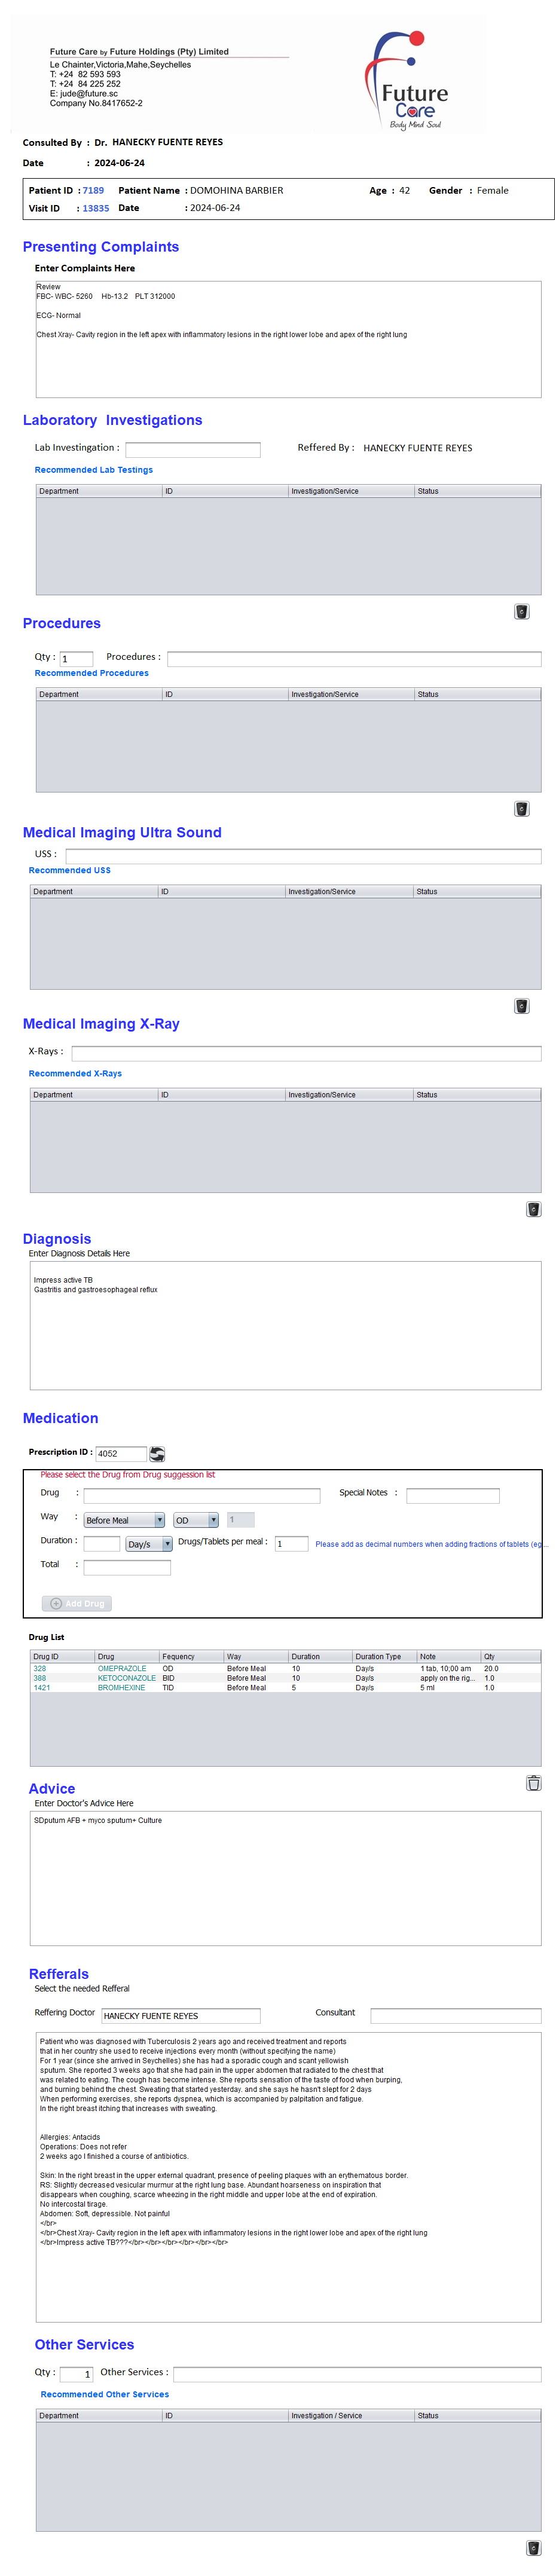Click delete icon under Ultra Sound table
556x2576 pixels.
click(521, 1005)
